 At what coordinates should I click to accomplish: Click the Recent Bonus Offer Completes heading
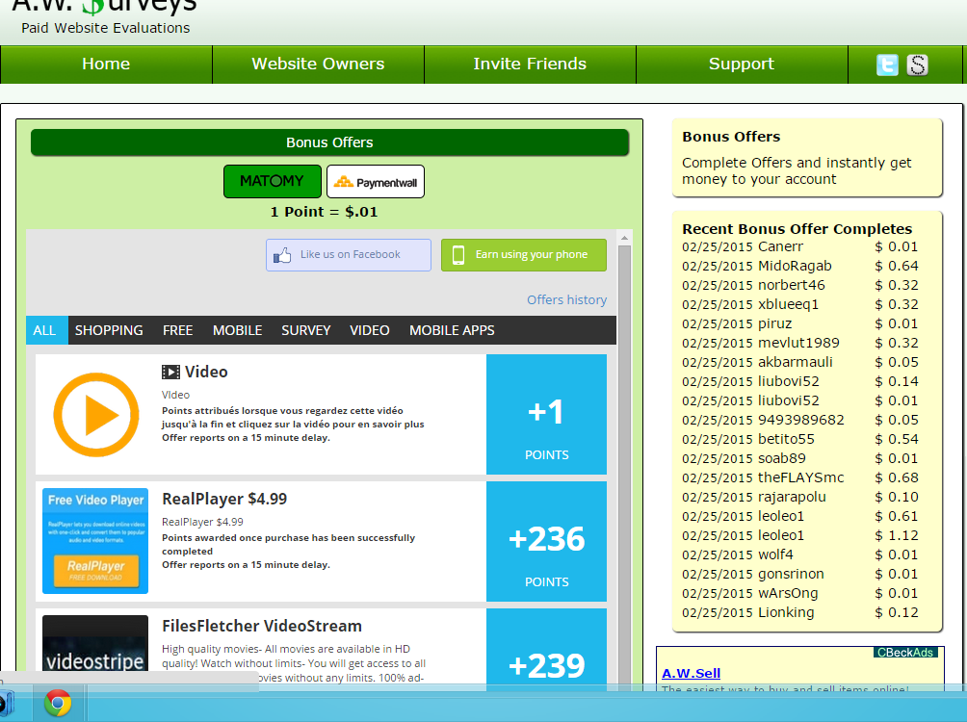pos(797,229)
